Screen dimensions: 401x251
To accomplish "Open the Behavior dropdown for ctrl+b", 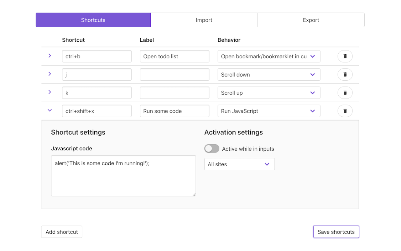I will click(269, 56).
